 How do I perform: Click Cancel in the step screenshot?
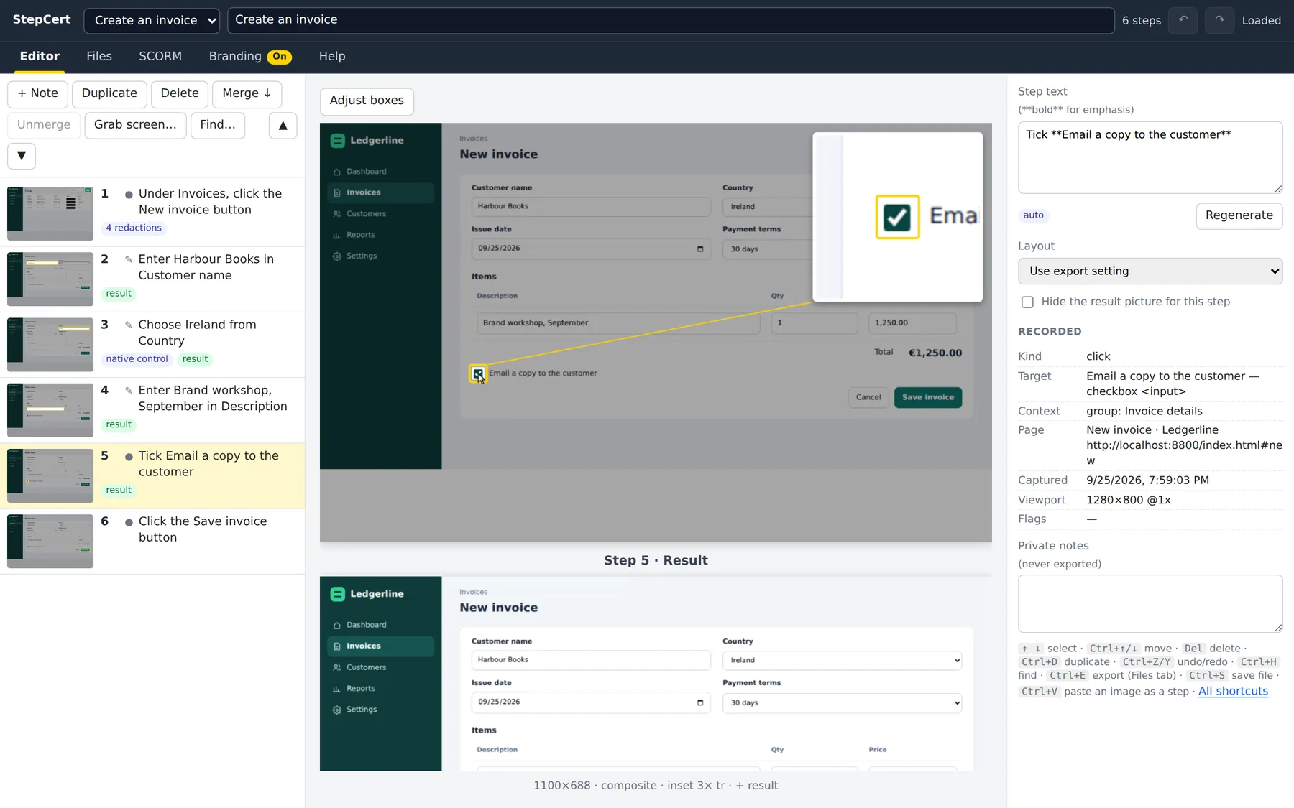click(868, 397)
